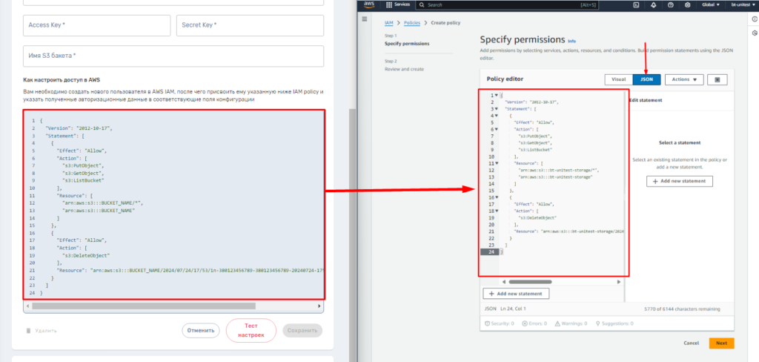The image size is (759, 362).
Task: Click the Next button
Action: pyautogui.click(x=721, y=343)
